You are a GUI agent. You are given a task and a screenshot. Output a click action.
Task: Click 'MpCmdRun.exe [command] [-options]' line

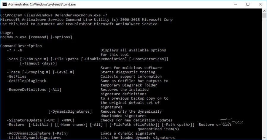tap(36, 37)
